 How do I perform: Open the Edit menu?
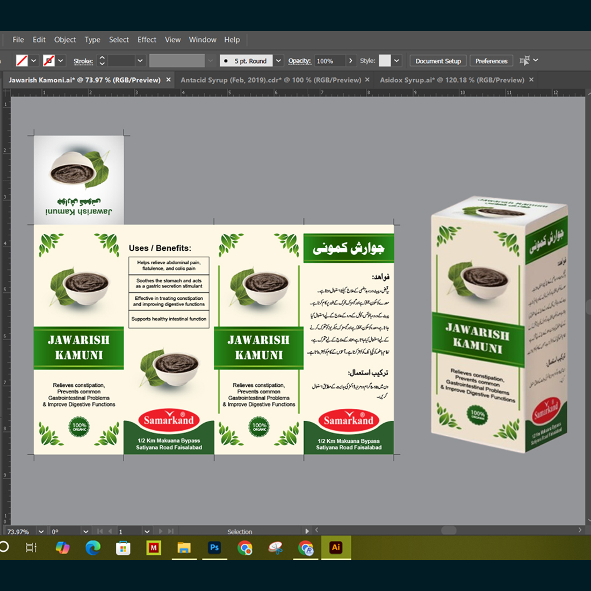pyautogui.click(x=39, y=40)
